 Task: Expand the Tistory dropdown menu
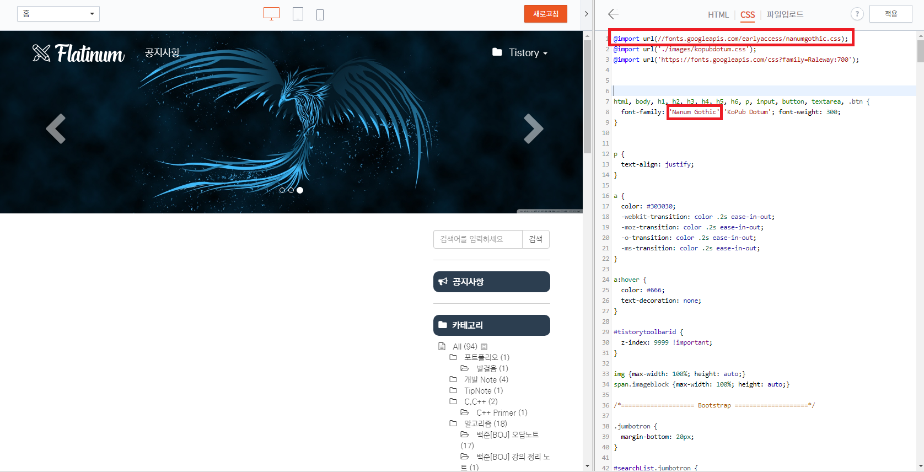tap(528, 53)
